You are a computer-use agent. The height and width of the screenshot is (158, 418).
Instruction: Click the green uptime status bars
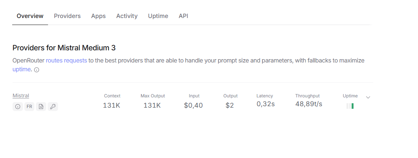[350, 106]
